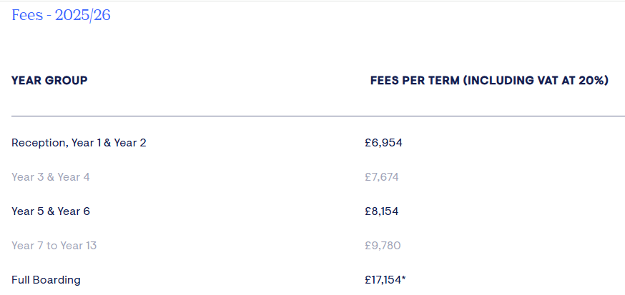Click the divider line under headers
Screen dimensions: 625x295
point(318,116)
